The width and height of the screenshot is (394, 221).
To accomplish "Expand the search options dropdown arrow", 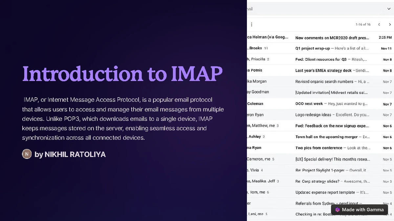I will point(389,9).
